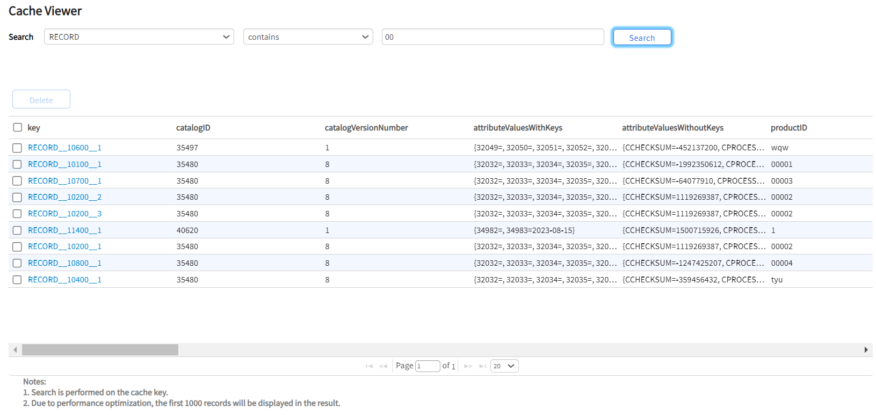Image resolution: width=876 pixels, height=415 pixels.
Task: Check the RECORD__10600__1 row checkbox
Action: click(x=17, y=148)
